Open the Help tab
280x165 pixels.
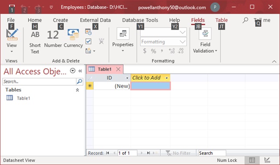coord(175,20)
